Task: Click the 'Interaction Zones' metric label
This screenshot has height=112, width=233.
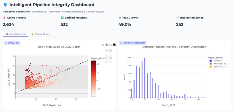Action: [192, 18]
